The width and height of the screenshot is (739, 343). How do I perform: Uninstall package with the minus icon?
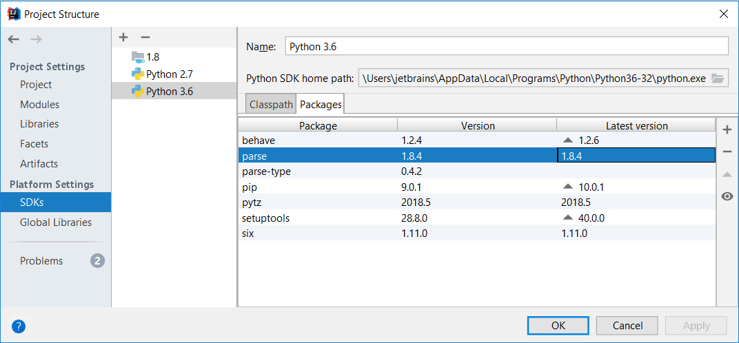[727, 152]
